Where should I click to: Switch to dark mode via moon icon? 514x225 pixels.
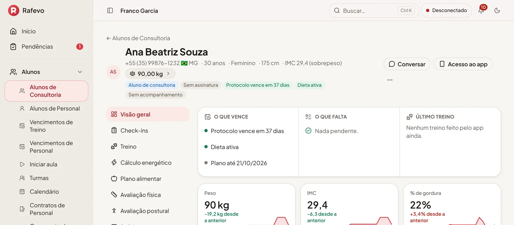click(x=497, y=11)
